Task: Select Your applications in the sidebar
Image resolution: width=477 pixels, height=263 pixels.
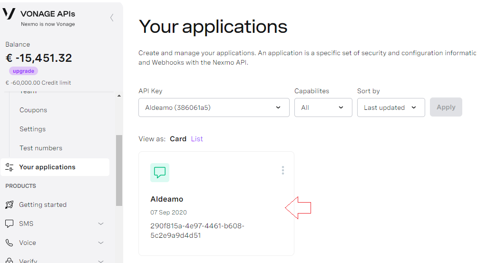Action: click(x=55, y=167)
